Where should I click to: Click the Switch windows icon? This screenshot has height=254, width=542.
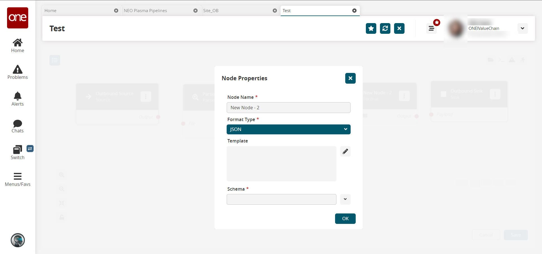pyautogui.click(x=18, y=150)
